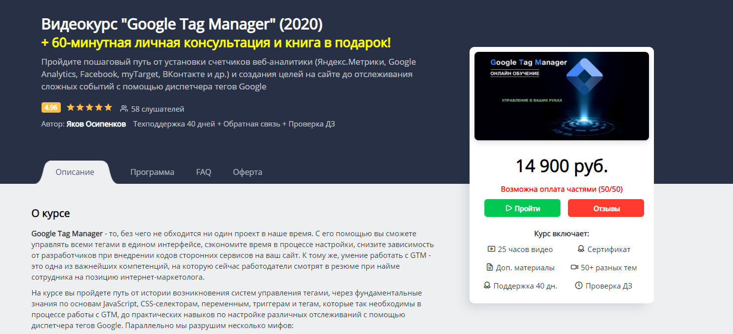Image resolution: width=733 pixels, height=334 pixels.
Task: Click the document icon beside Доп. материалы
Action: [x=490, y=267]
